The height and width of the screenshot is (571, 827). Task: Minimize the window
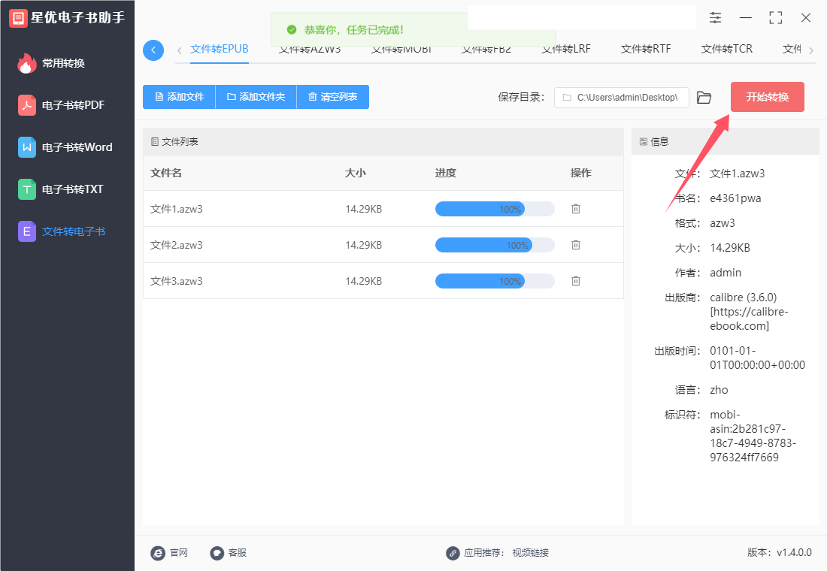745,18
